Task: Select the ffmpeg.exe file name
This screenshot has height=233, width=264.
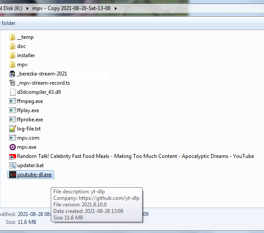Action: tap(30, 101)
